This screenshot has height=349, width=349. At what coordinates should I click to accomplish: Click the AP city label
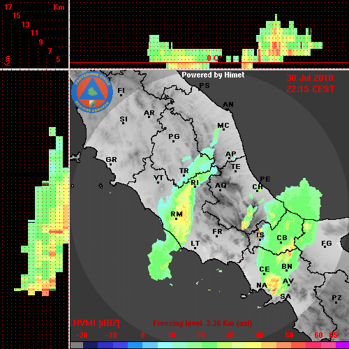[x=230, y=154]
